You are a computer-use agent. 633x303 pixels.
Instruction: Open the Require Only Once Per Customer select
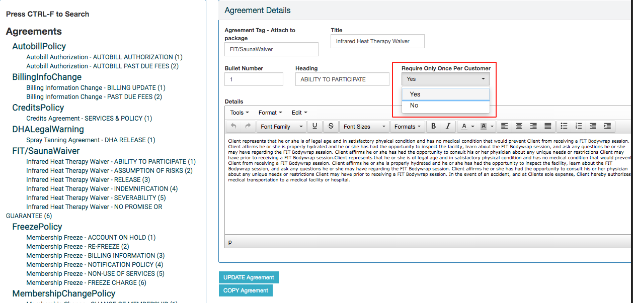445,79
